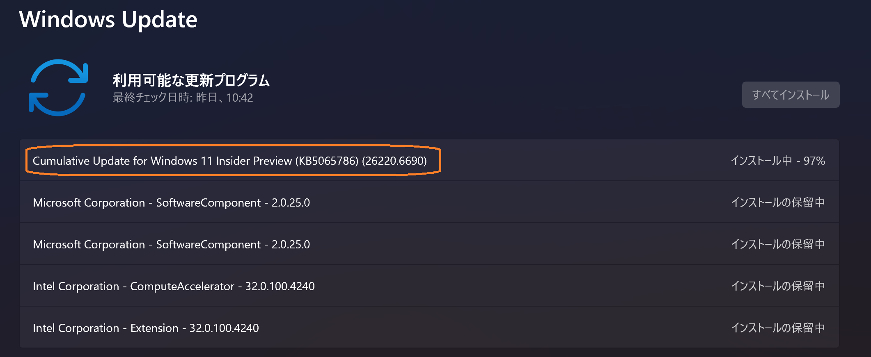This screenshot has width=871, height=357.
Task: Select the Intel Corporation ComputeAccelerator update
Action: coord(174,286)
